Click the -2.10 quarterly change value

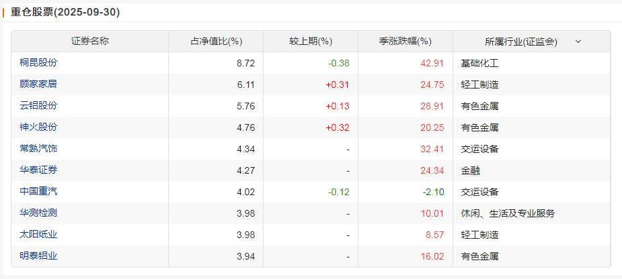pyautogui.click(x=435, y=192)
